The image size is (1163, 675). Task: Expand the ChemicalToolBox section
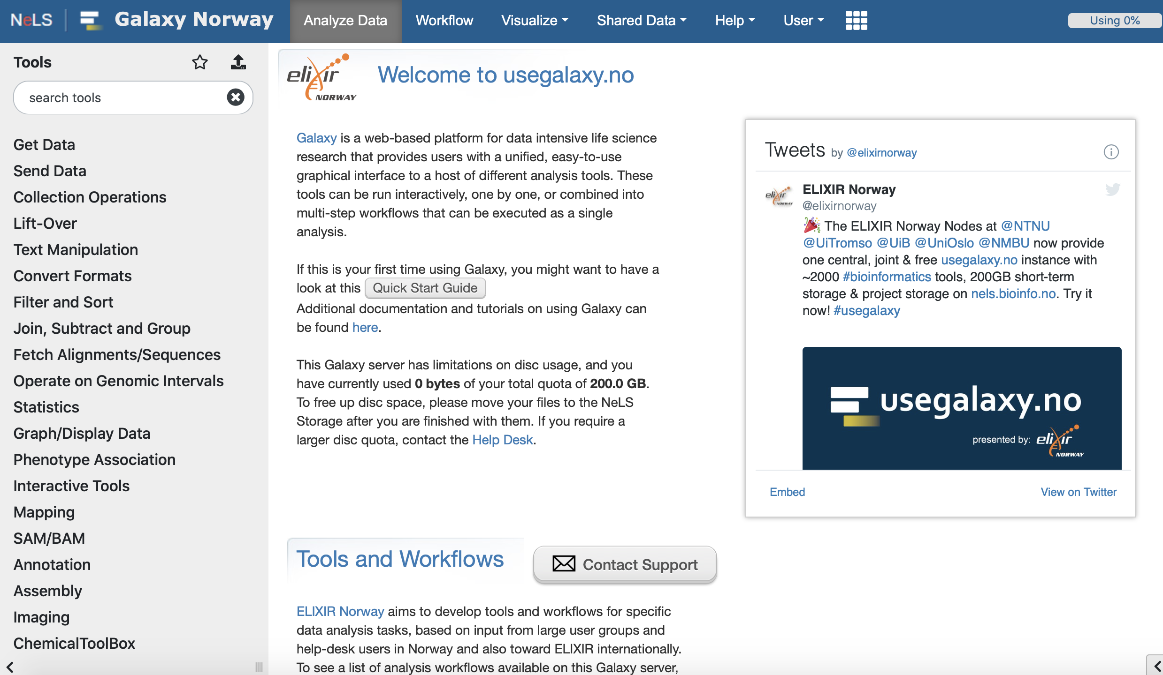pyautogui.click(x=74, y=643)
